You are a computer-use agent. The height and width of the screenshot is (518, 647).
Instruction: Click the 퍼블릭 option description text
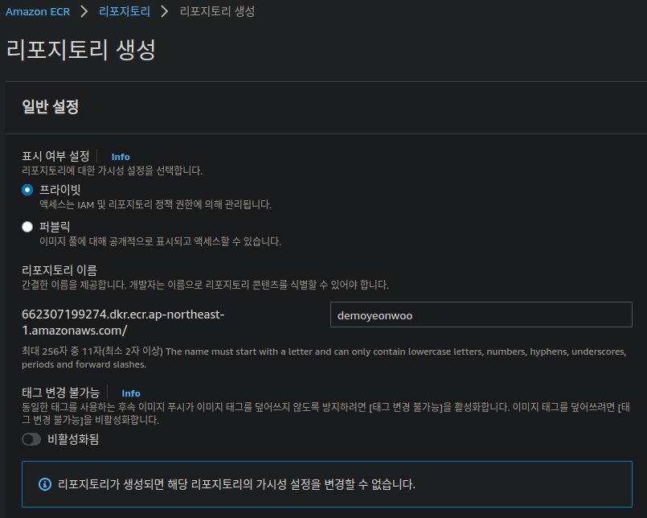click(160, 241)
